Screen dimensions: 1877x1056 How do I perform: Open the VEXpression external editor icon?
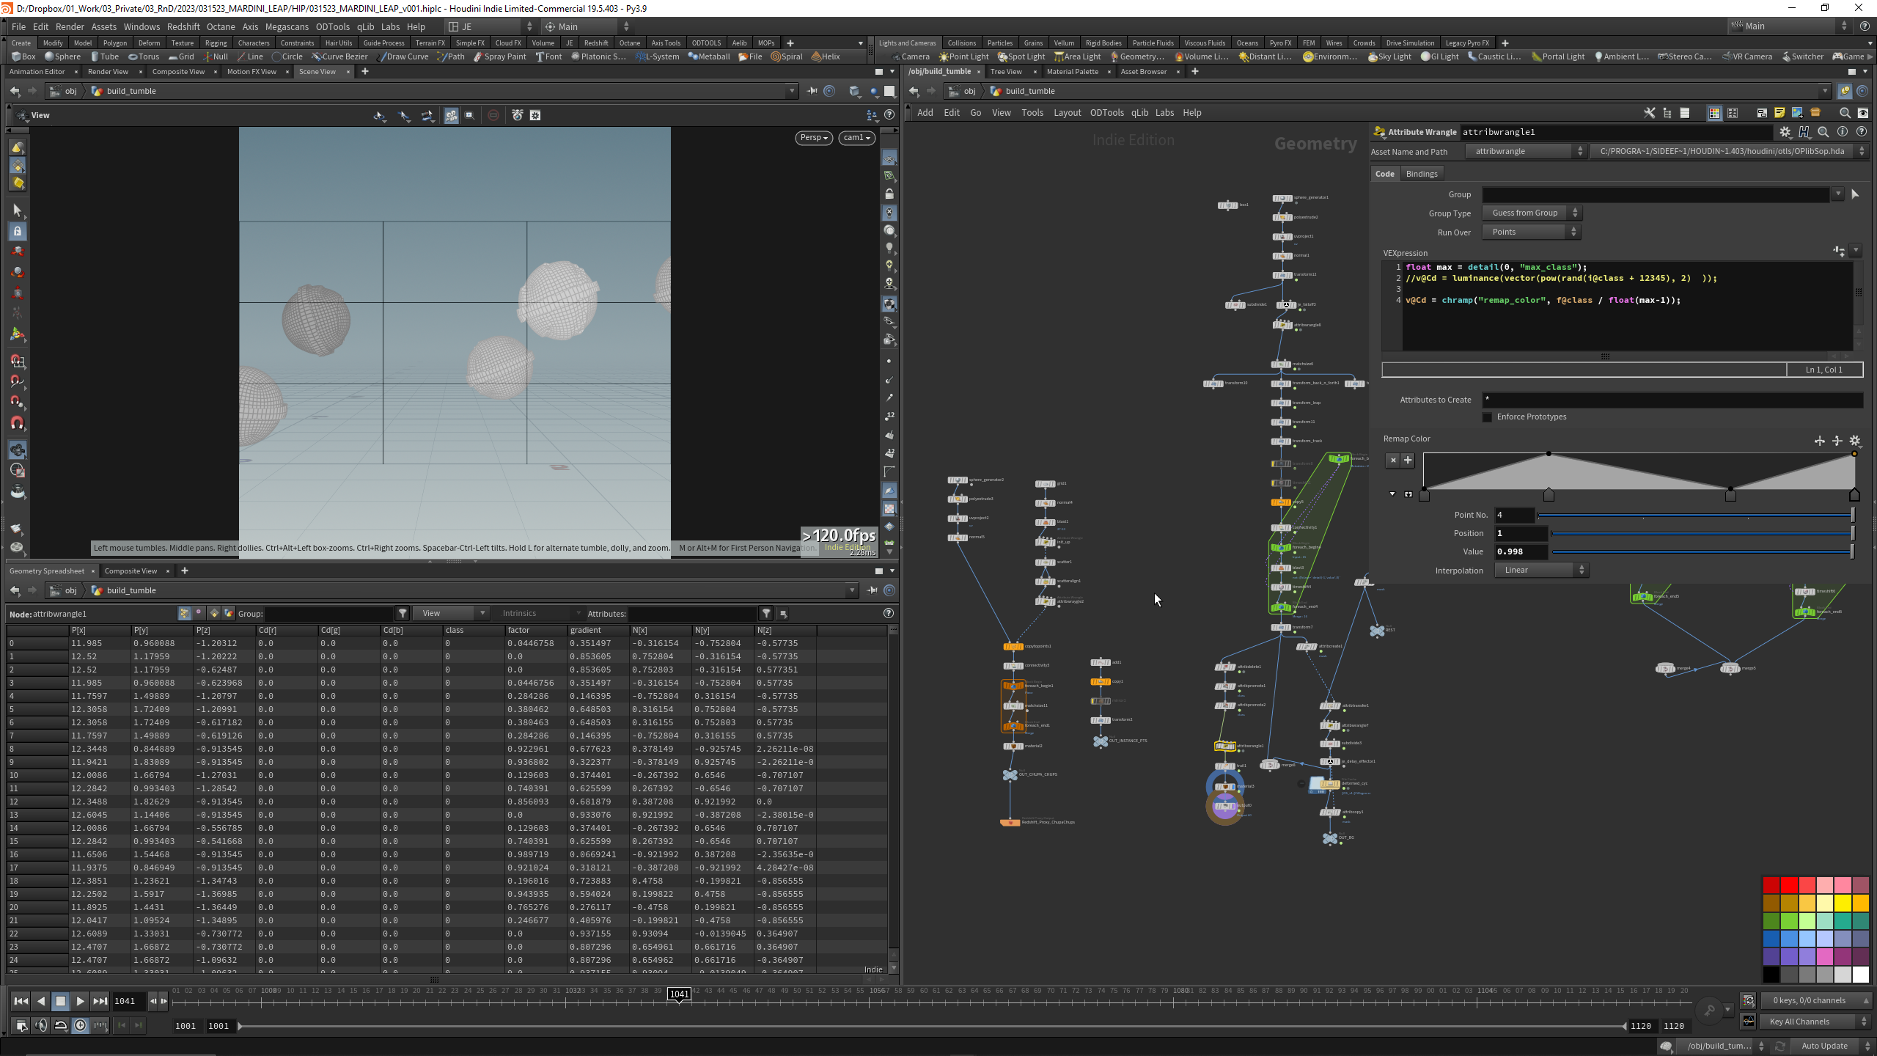1839,251
